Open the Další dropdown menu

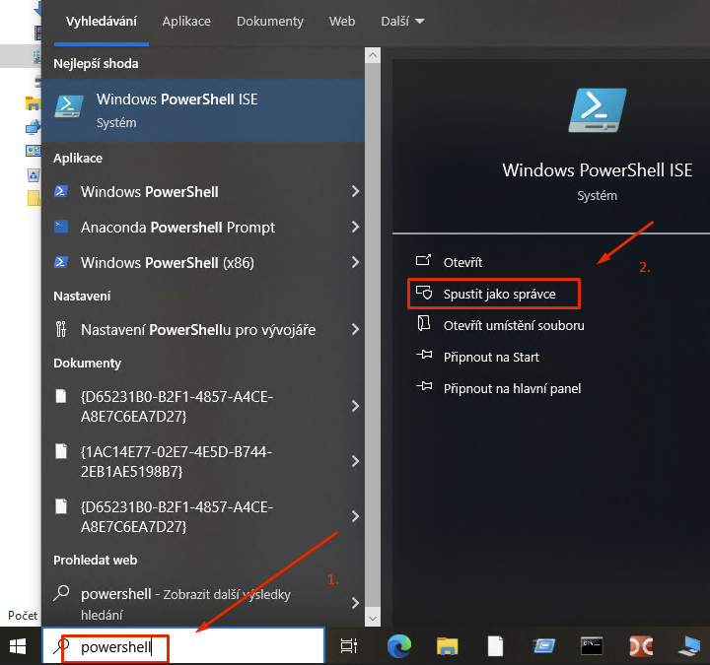[402, 22]
